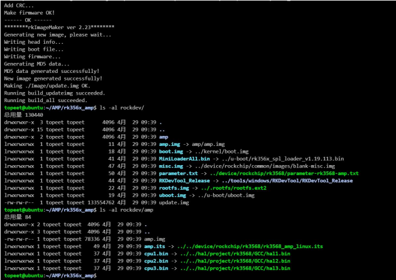Click the 'uboot.img' symlink name

[172, 195]
